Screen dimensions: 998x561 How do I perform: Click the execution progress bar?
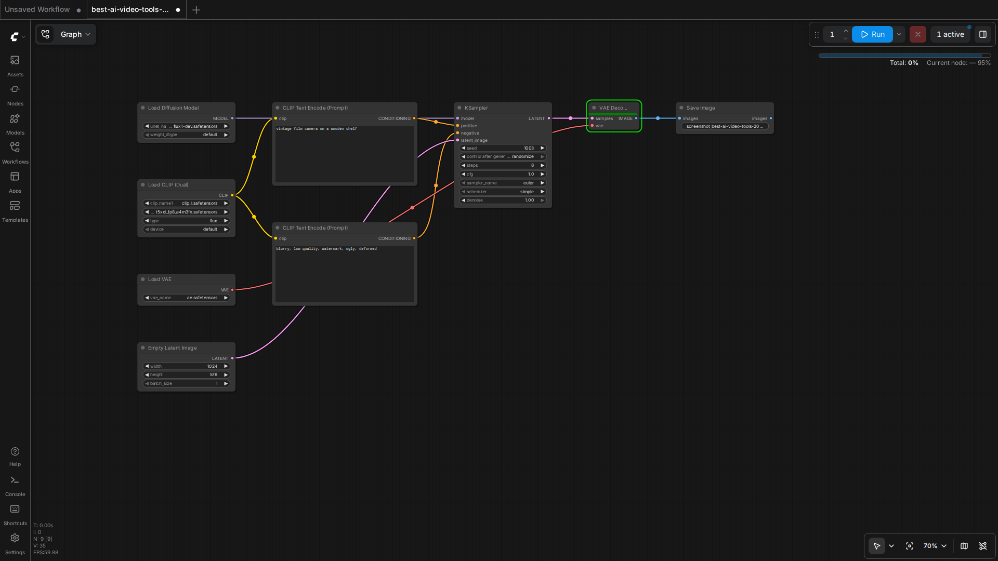[904, 56]
